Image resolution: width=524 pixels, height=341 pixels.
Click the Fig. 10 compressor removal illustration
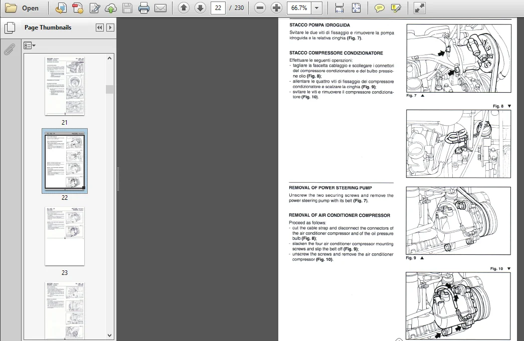coord(458,306)
